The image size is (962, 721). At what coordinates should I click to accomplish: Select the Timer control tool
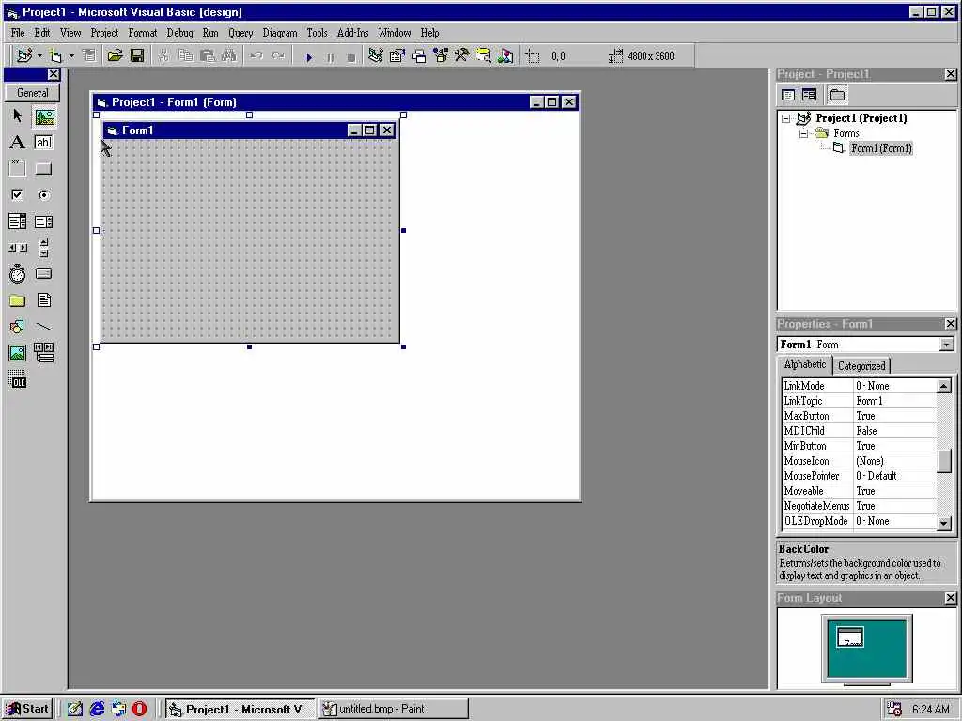point(17,274)
